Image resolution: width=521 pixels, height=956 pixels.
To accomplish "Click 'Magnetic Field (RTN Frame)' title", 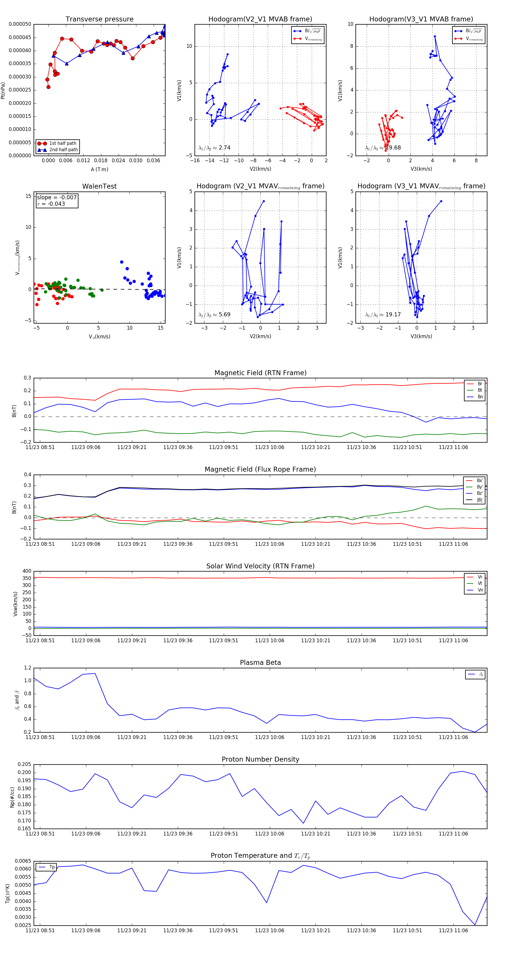I will click(x=260, y=373).
